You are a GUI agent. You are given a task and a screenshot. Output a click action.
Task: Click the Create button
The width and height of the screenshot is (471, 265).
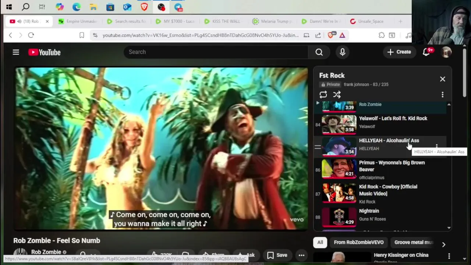click(399, 52)
